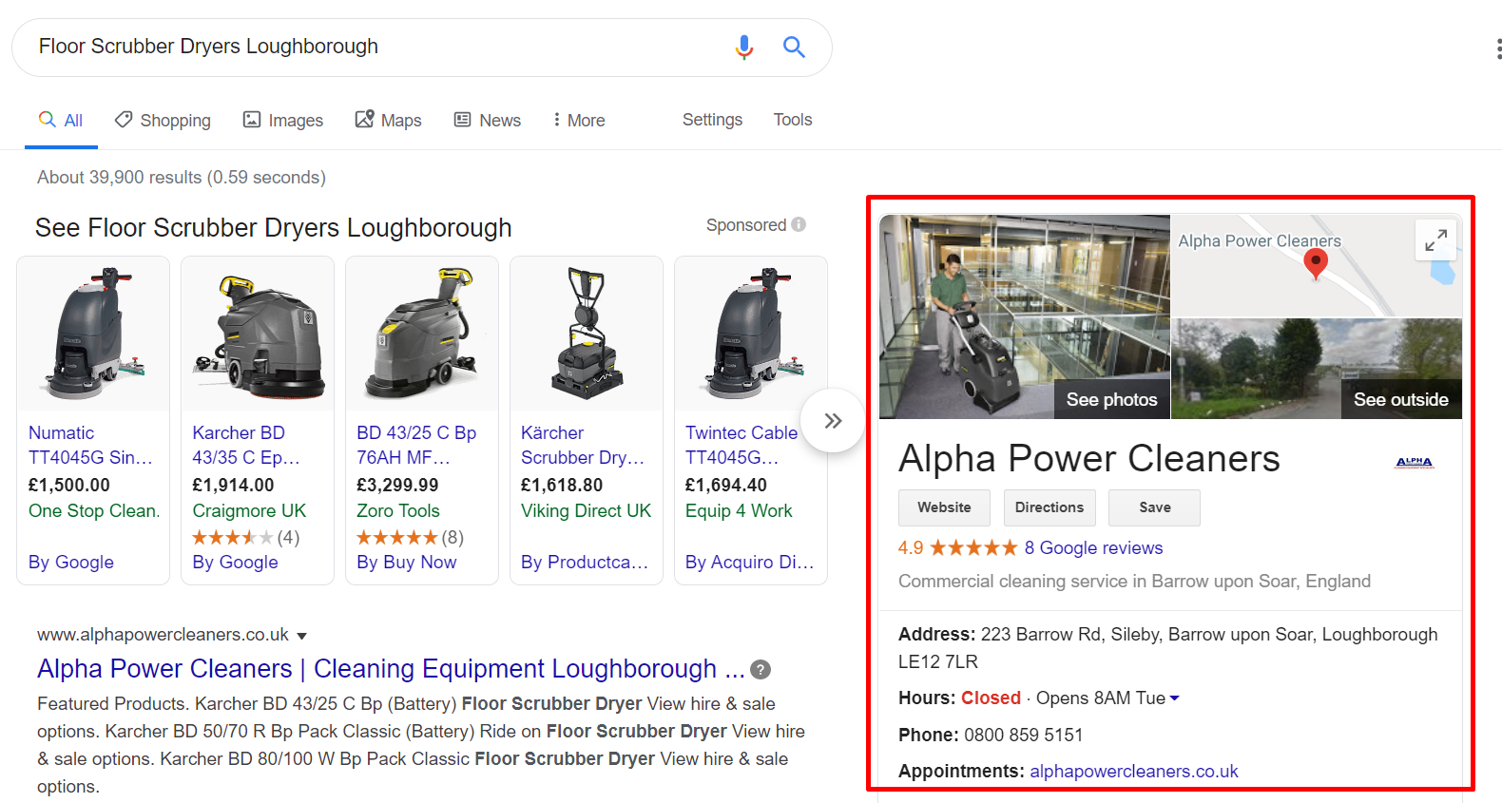Select the All tab
Viewport: 1502px width, 803px height.
point(61,121)
